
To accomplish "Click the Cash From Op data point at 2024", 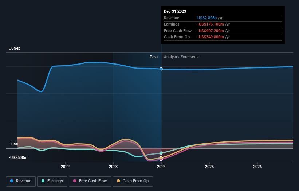I will (x=161, y=158).
